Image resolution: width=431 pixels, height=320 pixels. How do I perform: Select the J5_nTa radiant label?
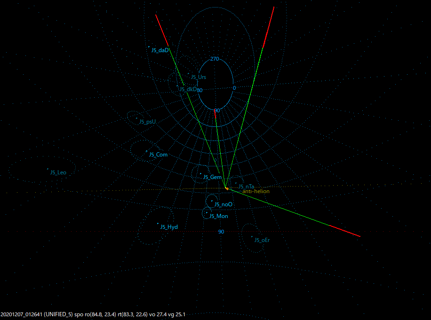[246, 187]
